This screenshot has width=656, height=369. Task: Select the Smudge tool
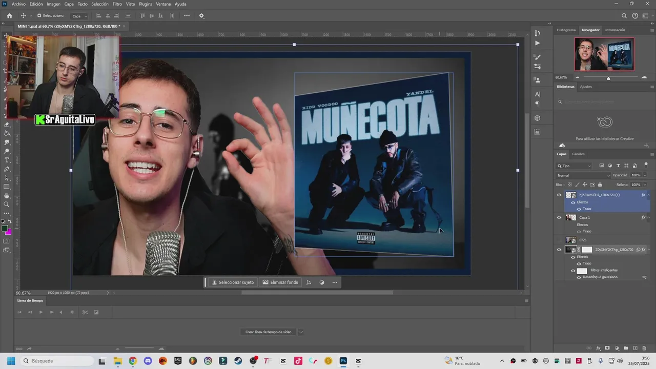click(7, 142)
